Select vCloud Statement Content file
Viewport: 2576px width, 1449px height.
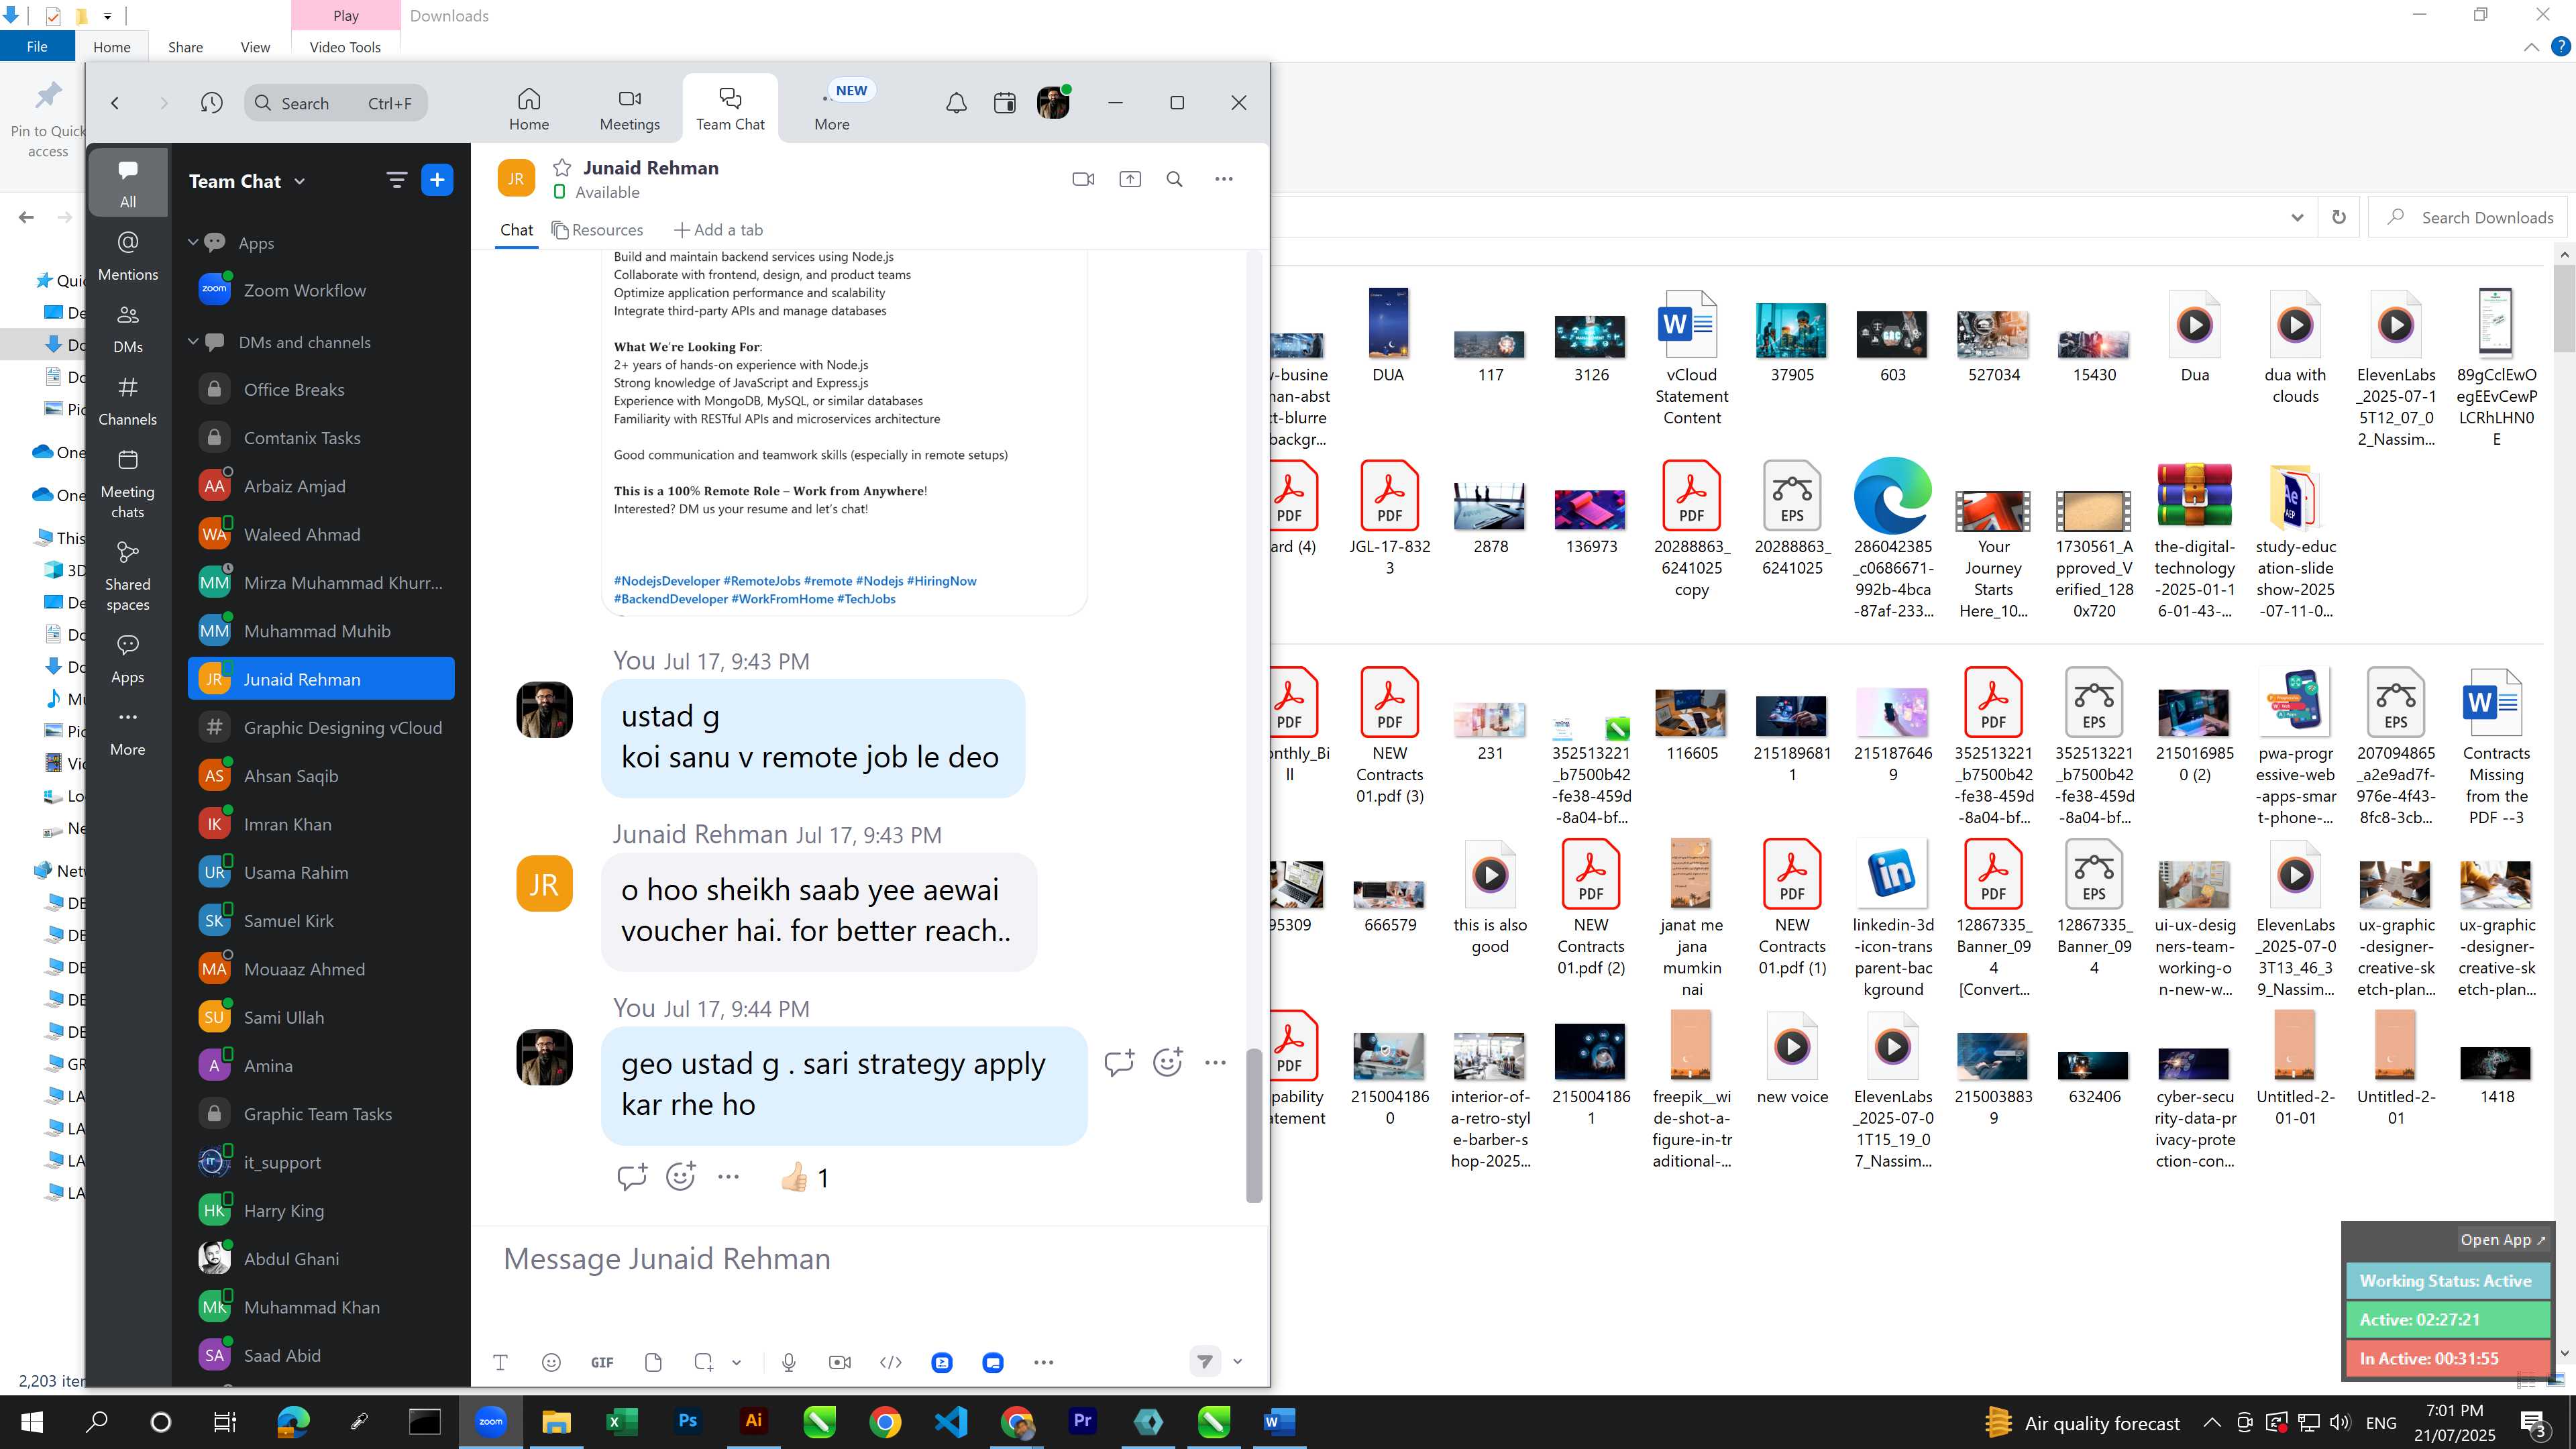pos(1691,357)
